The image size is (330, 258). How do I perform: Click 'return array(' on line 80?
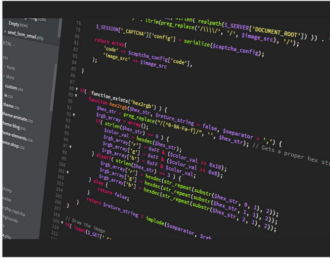click(x=111, y=42)
